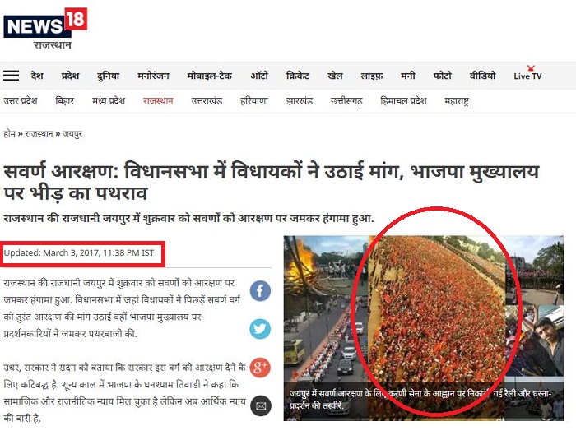Screen dimensions: 576x440
Task: Share article via Twitter icon
Action: tap(260, 329)
